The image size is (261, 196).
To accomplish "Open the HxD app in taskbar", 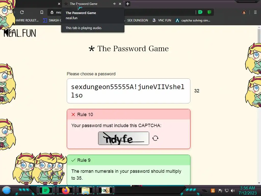I will click(x=105, y=190).
